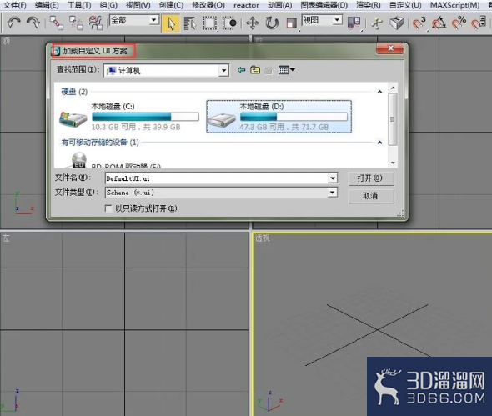Open the file type Scheme (*.ui) dropdown
Screen dimensions: 492x416
(332, 193)
